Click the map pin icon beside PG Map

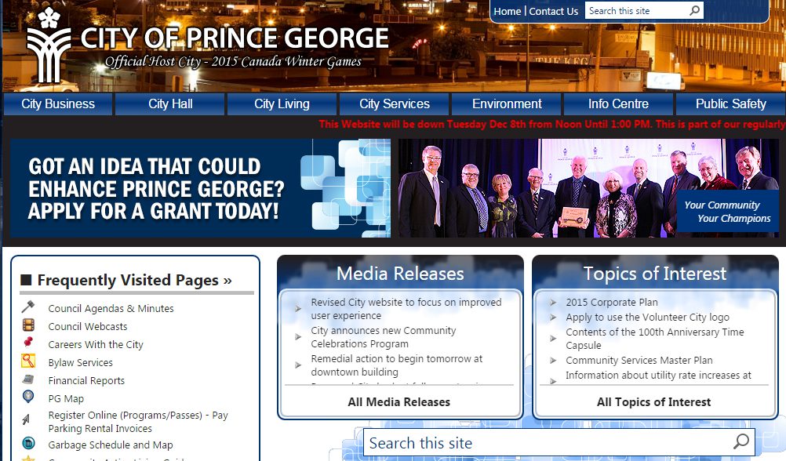tap(28, 397)
